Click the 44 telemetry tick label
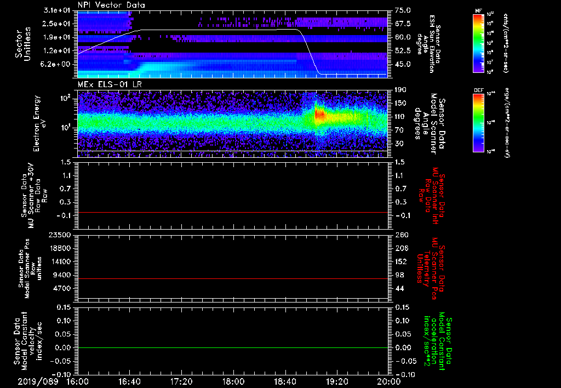Screen dimensions: 561x388 399,289
